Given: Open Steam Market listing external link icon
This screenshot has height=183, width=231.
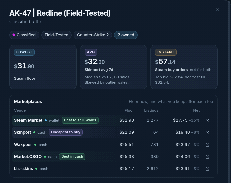Looking at the screenshot, I should (207, 120).
